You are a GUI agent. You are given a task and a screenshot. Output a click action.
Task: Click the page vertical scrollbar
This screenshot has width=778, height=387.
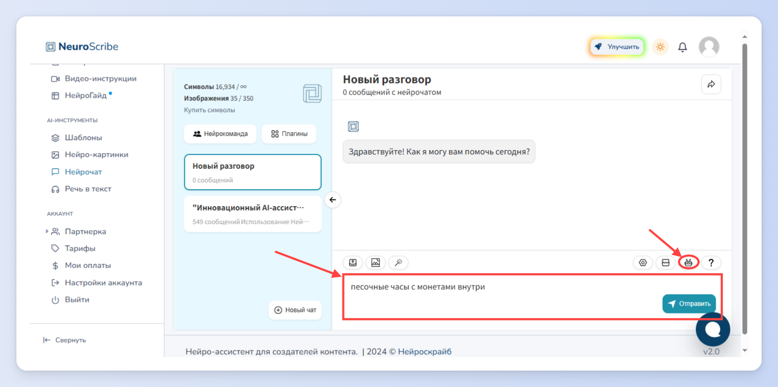click(x=745, y=189)
